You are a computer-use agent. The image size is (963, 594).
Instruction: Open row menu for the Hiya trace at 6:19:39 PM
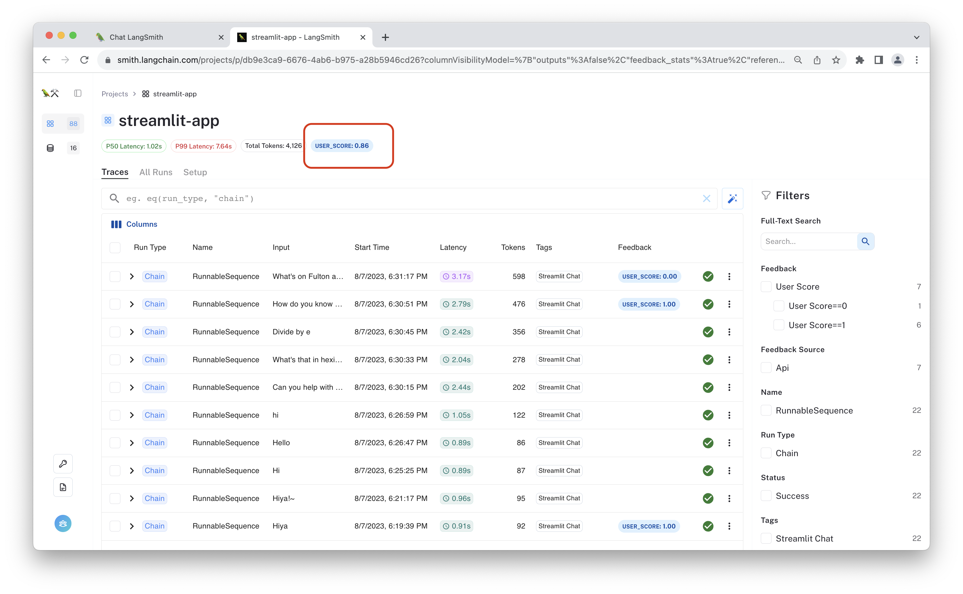coord(729,526)
